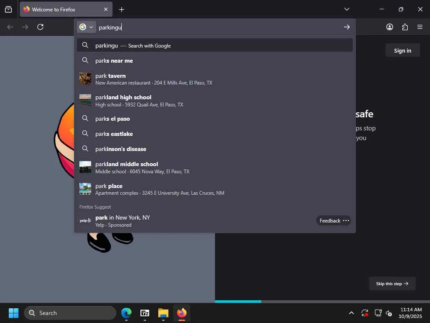Open the network tray icon
This screenshot has width=430, height=323.
point(378,313)
